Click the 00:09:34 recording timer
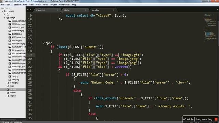The image size is (219, 123). coord(189,119)
